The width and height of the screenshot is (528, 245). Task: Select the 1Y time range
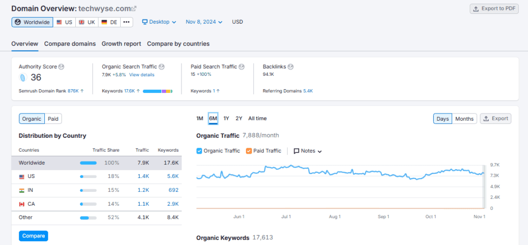[226, 119]
